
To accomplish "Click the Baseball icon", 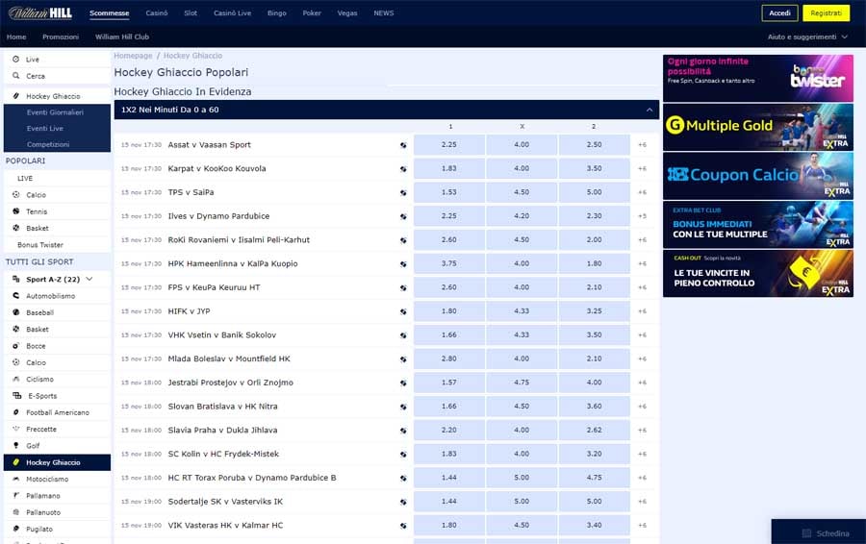I will point(15,312).
